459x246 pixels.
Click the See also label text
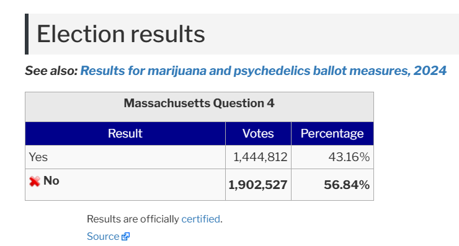pos(51,71)
